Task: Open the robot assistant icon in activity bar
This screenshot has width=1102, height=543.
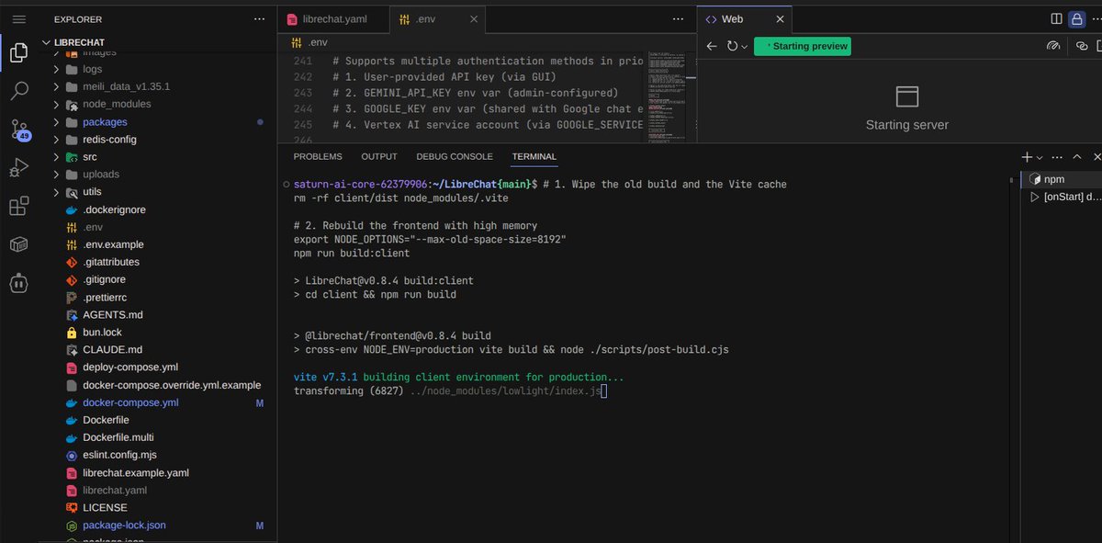Action: pyautogui.click(x=19, y=283)
